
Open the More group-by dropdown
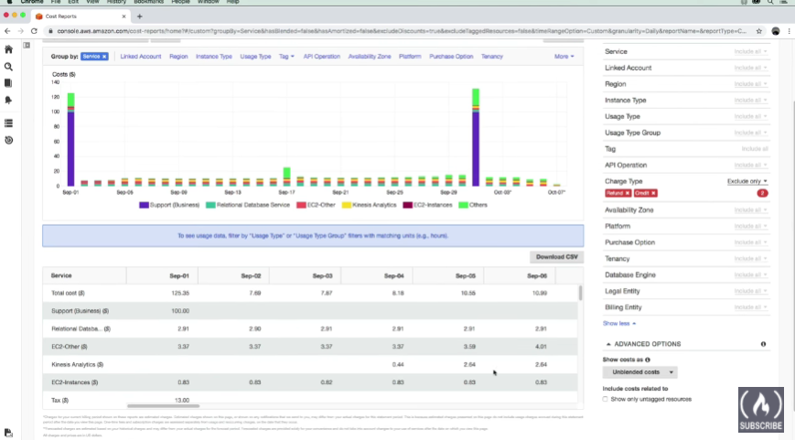point(564,57)
